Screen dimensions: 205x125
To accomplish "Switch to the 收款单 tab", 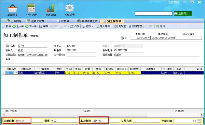I will coord(63,21).
